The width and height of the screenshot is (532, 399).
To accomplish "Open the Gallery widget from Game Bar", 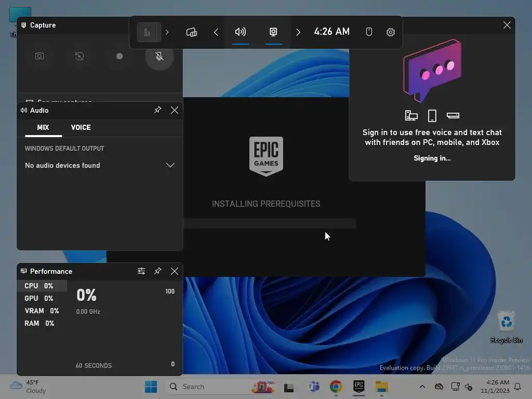I will [x=192, y=32].
